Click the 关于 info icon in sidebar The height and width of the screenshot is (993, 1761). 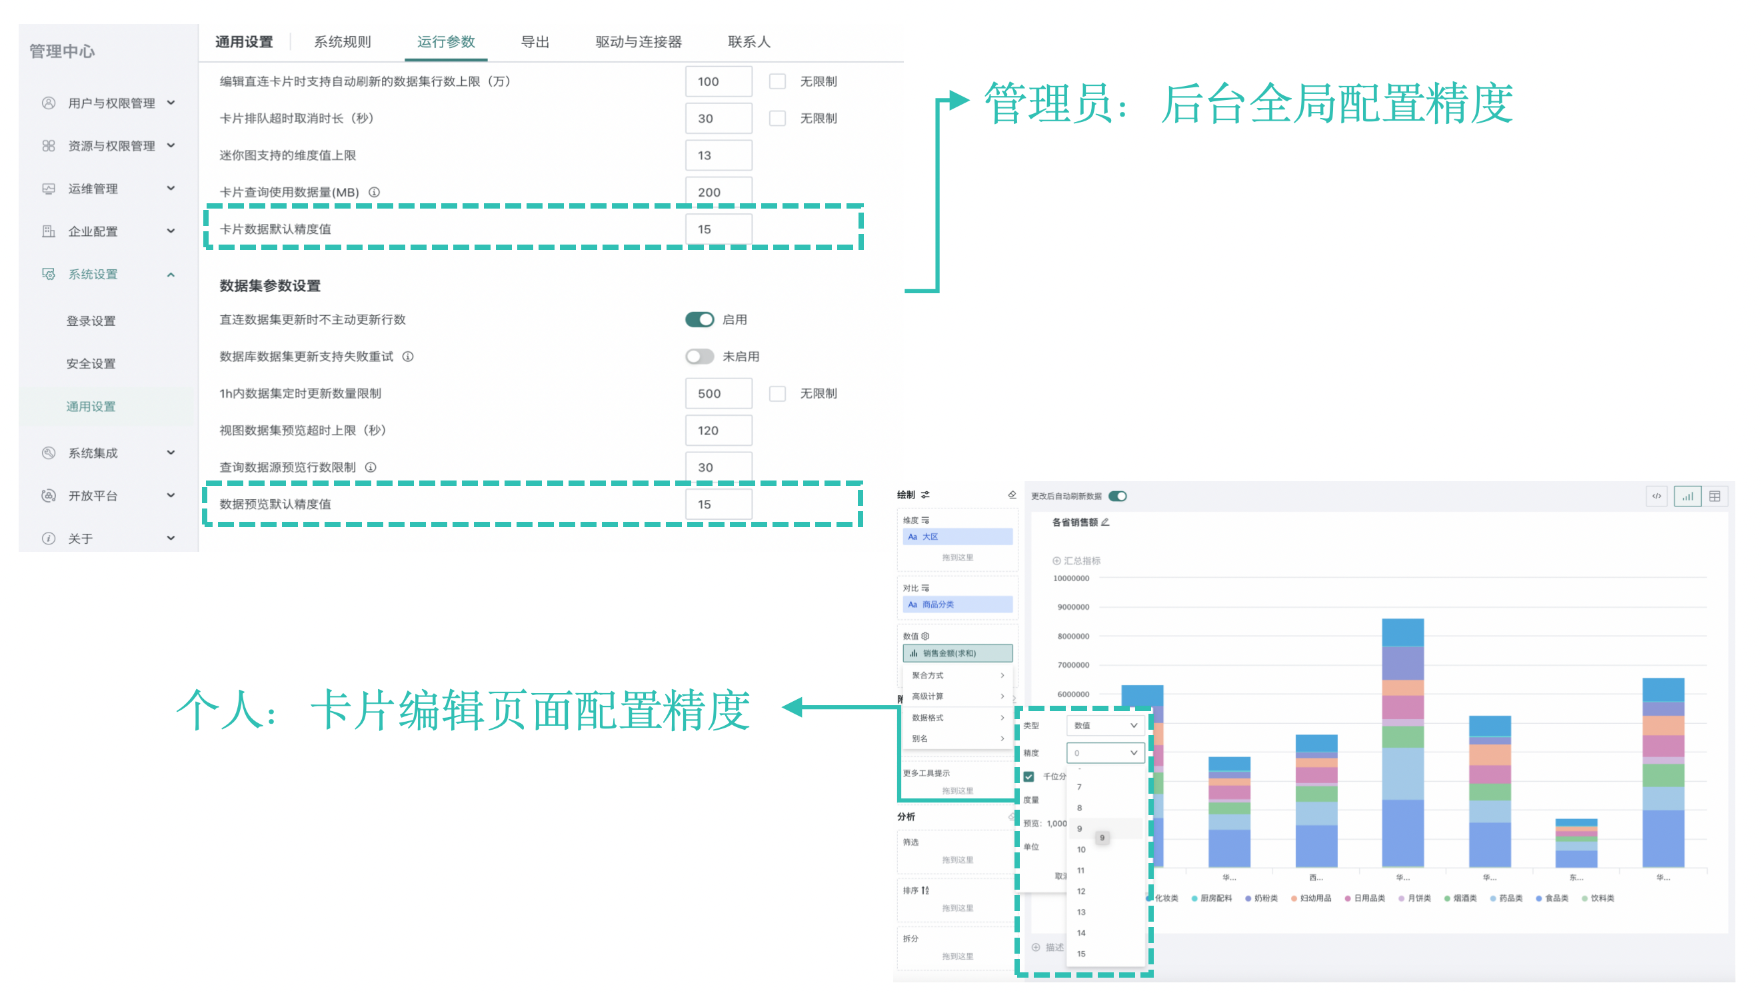pyautogui.click(x=48, y=538)
